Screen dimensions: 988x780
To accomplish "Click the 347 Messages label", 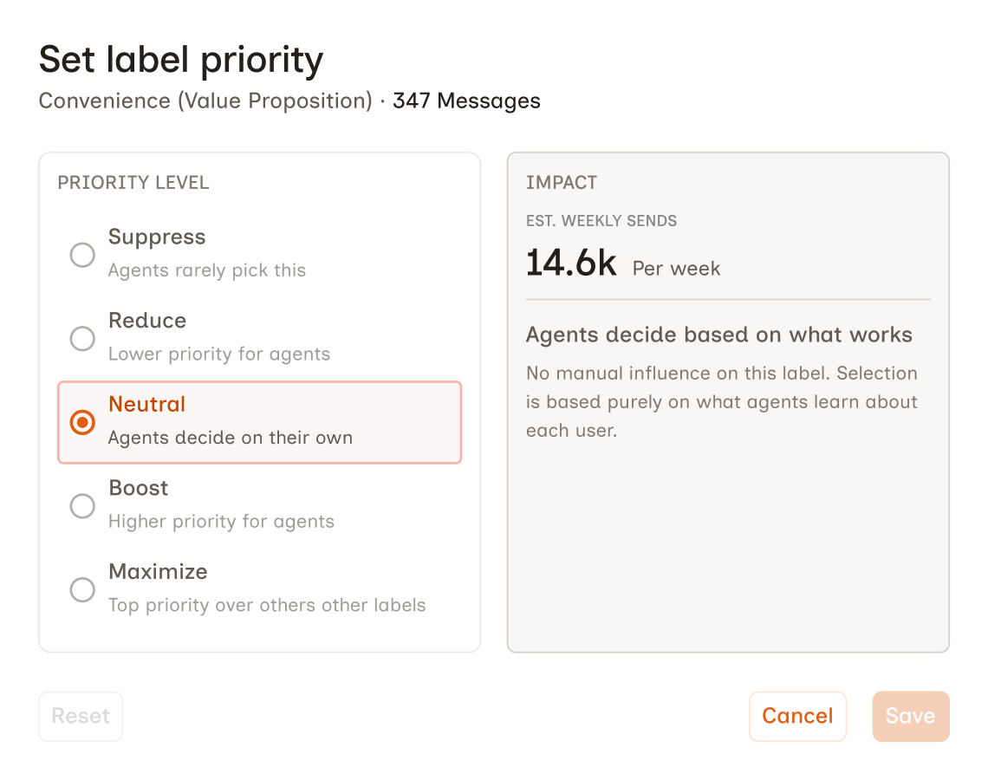I will 466,101.
